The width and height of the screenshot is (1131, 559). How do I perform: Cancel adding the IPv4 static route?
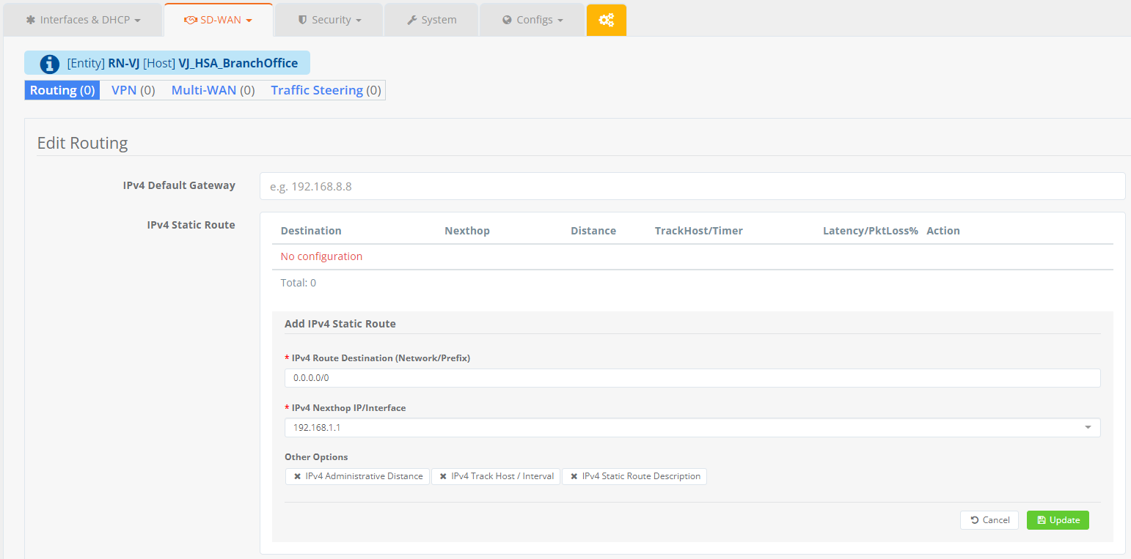(989, 520)
